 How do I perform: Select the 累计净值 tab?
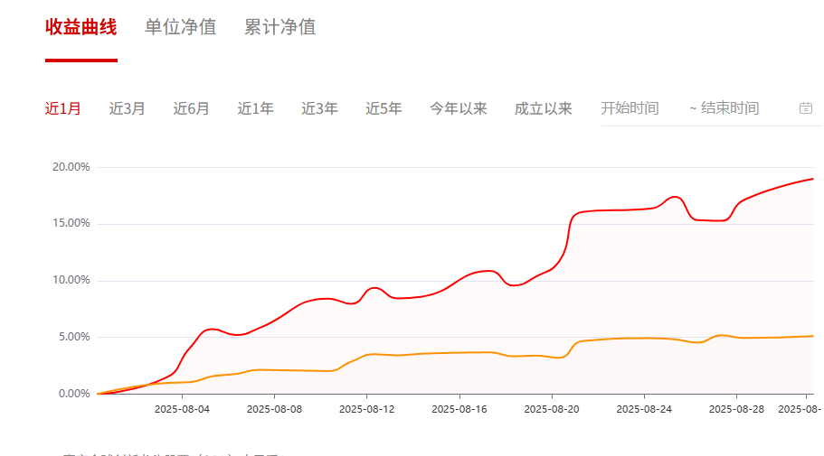280,27
